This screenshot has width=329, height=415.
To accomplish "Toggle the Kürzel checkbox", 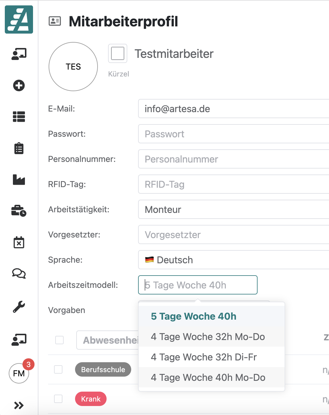I will (x=117, y=53).
